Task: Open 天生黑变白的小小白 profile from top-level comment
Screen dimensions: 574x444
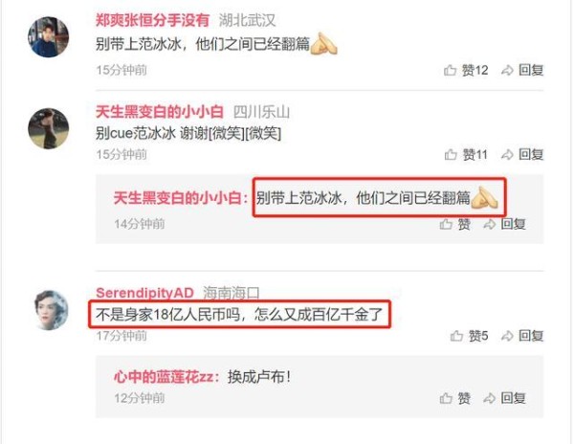Action: (x=160, y=112)
